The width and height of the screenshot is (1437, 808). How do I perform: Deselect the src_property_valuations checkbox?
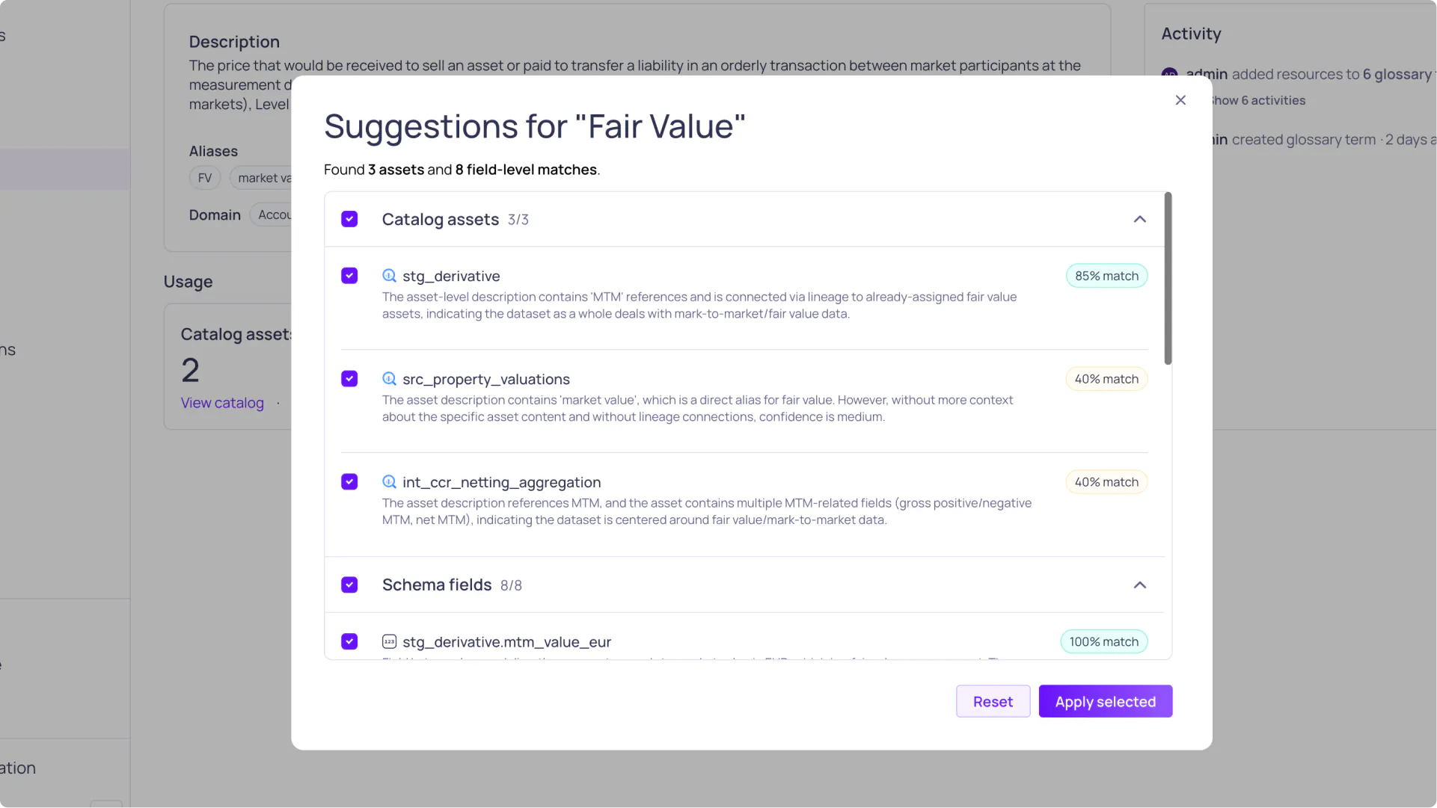349,379
